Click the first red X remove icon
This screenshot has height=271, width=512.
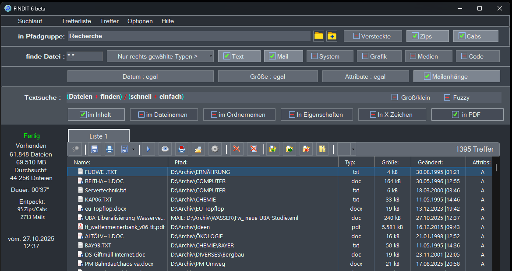tap(237, 149)
